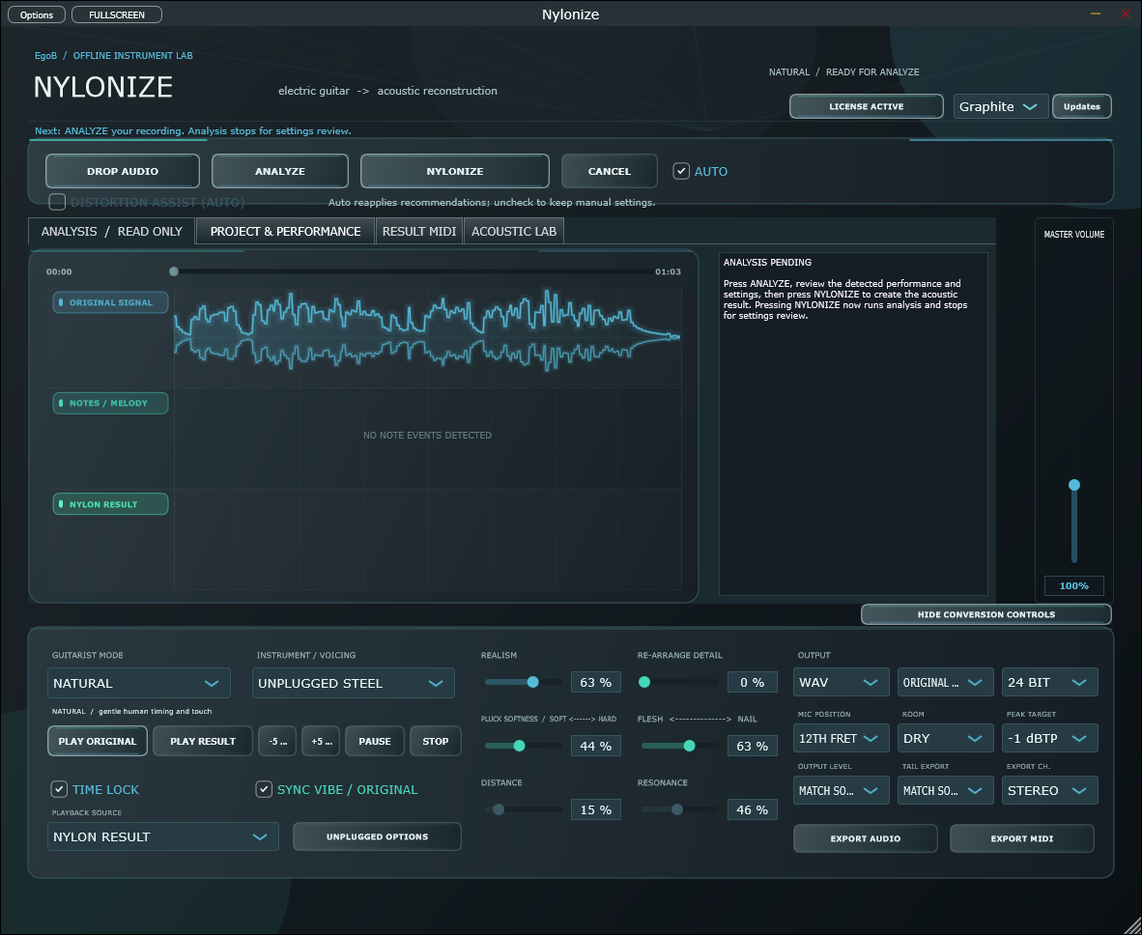Click the playback position marker at 00:00
The height and width of the screenshot is (935, 1142).
(173, 271)
